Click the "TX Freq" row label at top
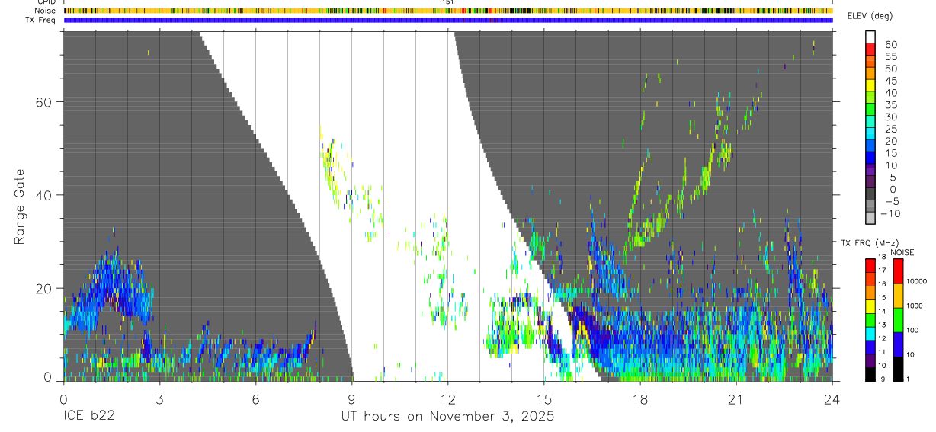 pos(40,20)
